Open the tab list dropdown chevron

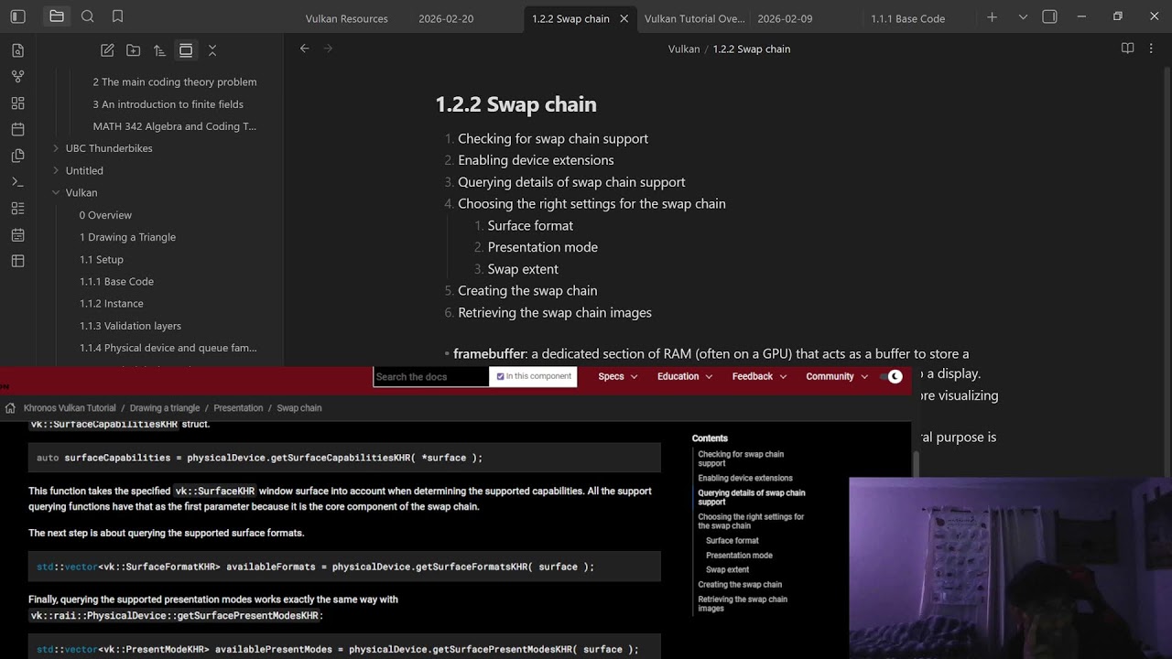(1023, 17)
